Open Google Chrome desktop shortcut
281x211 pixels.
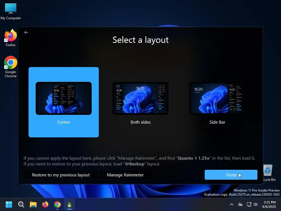(x=11, y=67)
